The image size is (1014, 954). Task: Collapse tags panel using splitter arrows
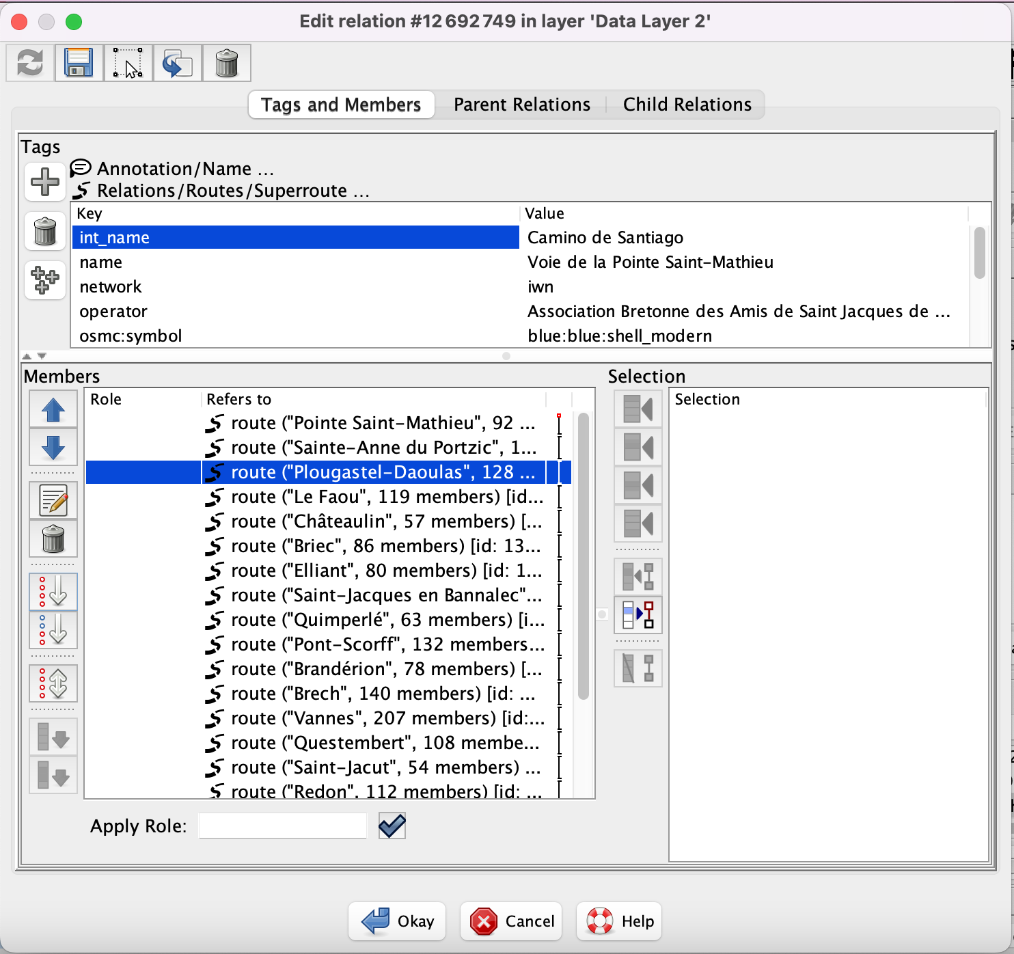[27, 356]
